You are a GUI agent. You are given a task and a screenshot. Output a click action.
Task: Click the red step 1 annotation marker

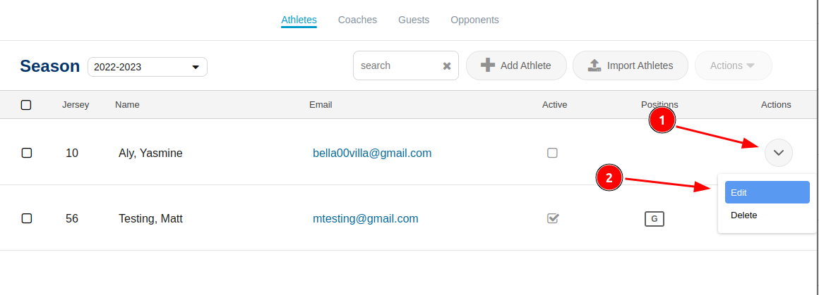coord(662,120)
